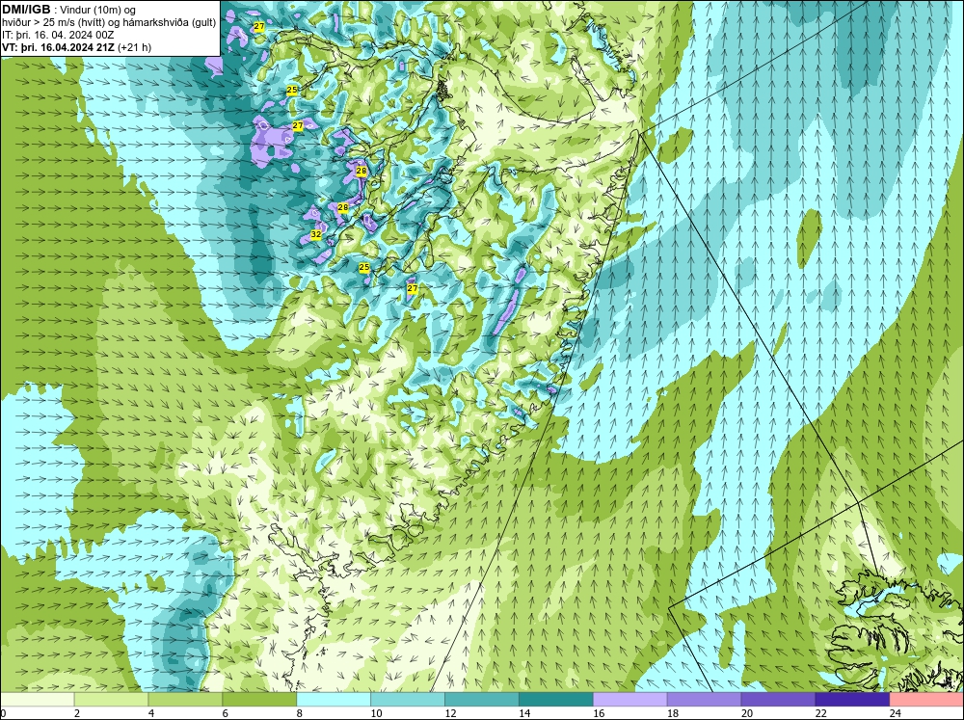Click the scale tick label 6
Viewport: 964px width, 720px height.
[225, 713]
